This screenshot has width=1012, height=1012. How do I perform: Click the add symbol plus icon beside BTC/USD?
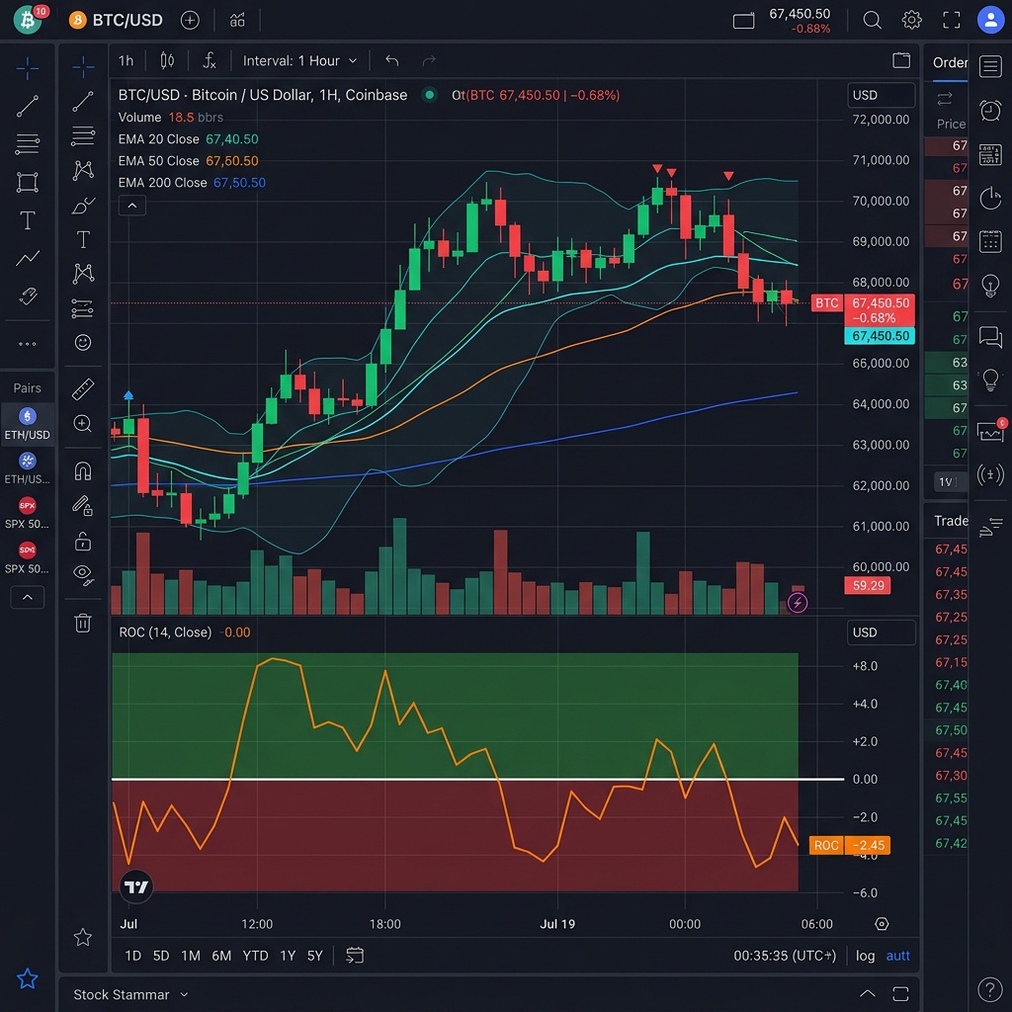(190, 20)
